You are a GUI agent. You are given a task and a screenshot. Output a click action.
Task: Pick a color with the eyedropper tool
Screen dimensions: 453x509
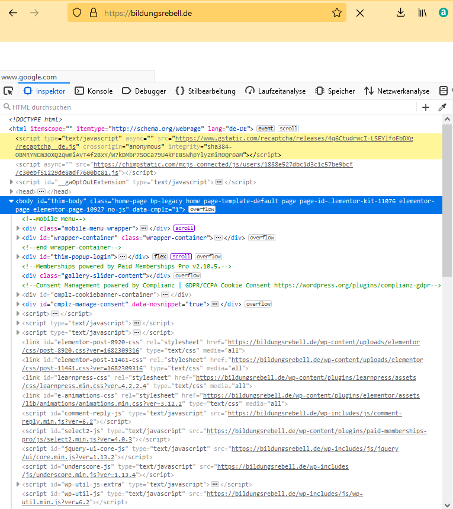tap(442, 107)
